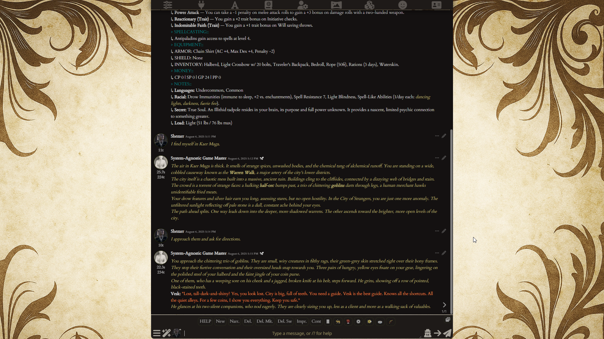Open the user settings icon

coord(303,5)
